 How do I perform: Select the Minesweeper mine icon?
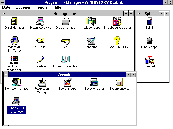[149, 41]
